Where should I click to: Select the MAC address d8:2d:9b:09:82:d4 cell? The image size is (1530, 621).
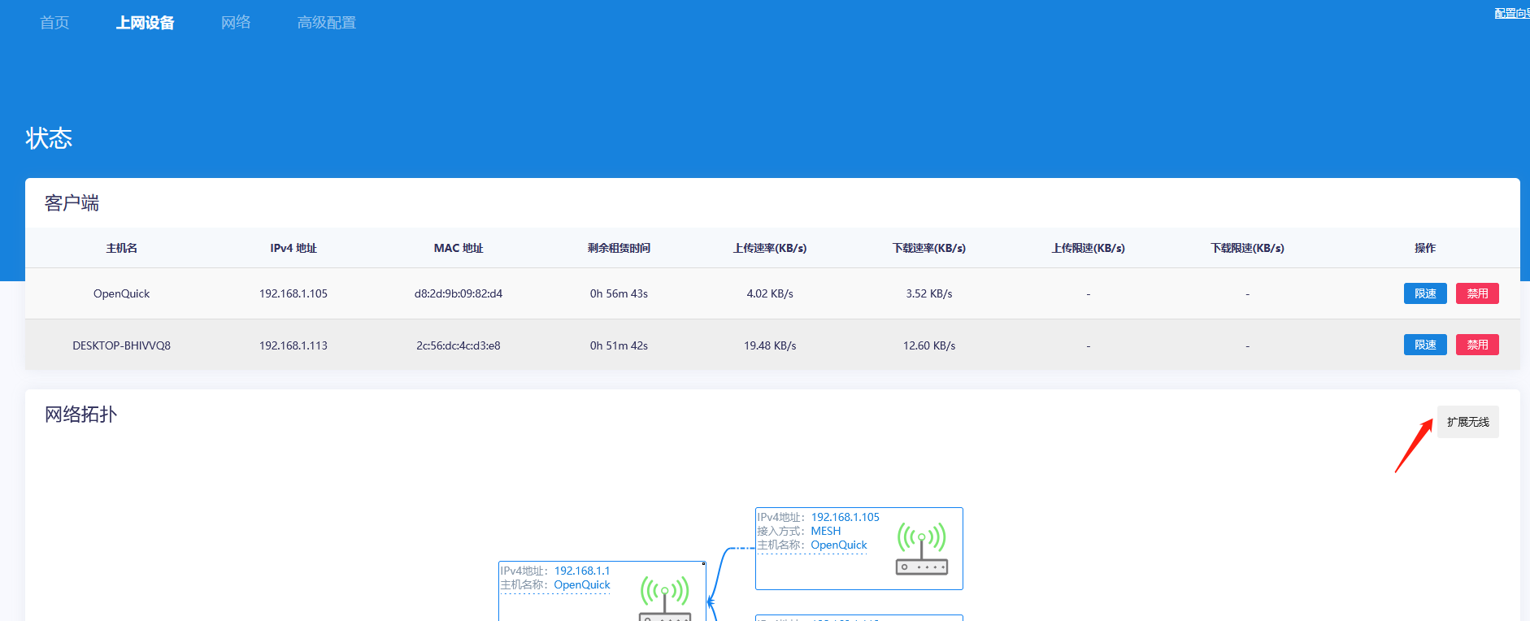458,293
